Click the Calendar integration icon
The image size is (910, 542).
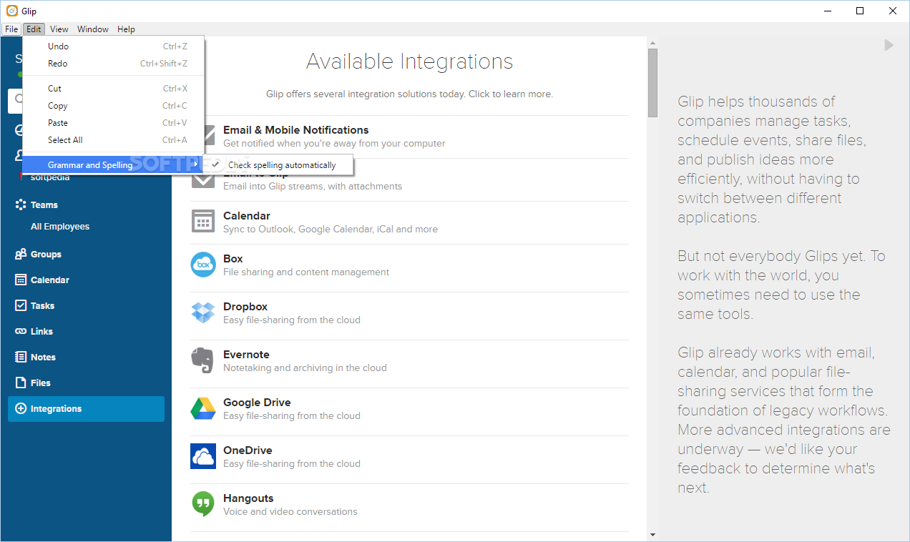coord(203,221)
